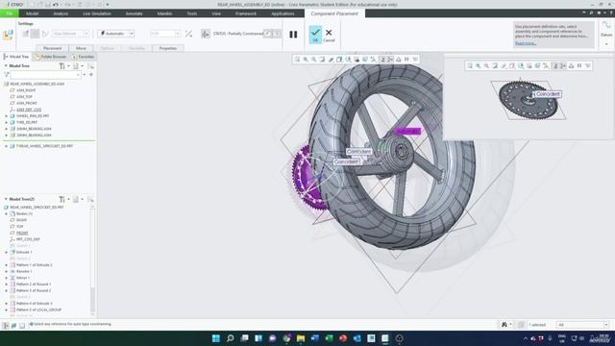Expand TIRE_ED.PRT in the model tree

click(x=7, y=122)
